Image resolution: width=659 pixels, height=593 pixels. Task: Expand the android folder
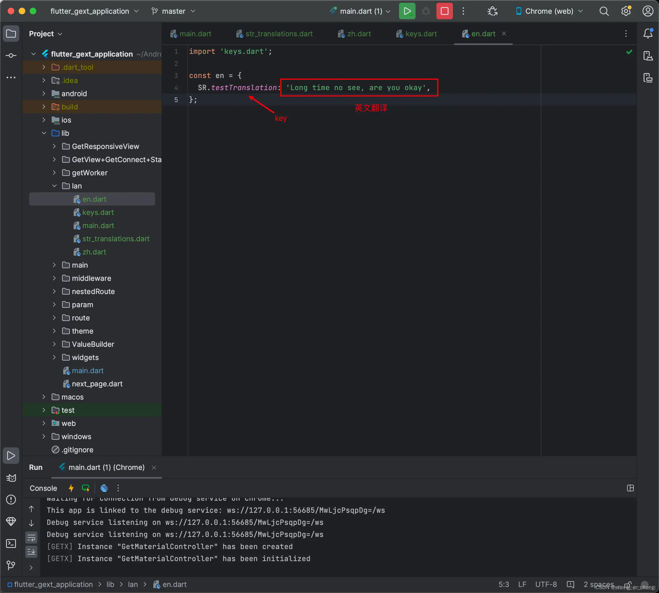[44, 93]
